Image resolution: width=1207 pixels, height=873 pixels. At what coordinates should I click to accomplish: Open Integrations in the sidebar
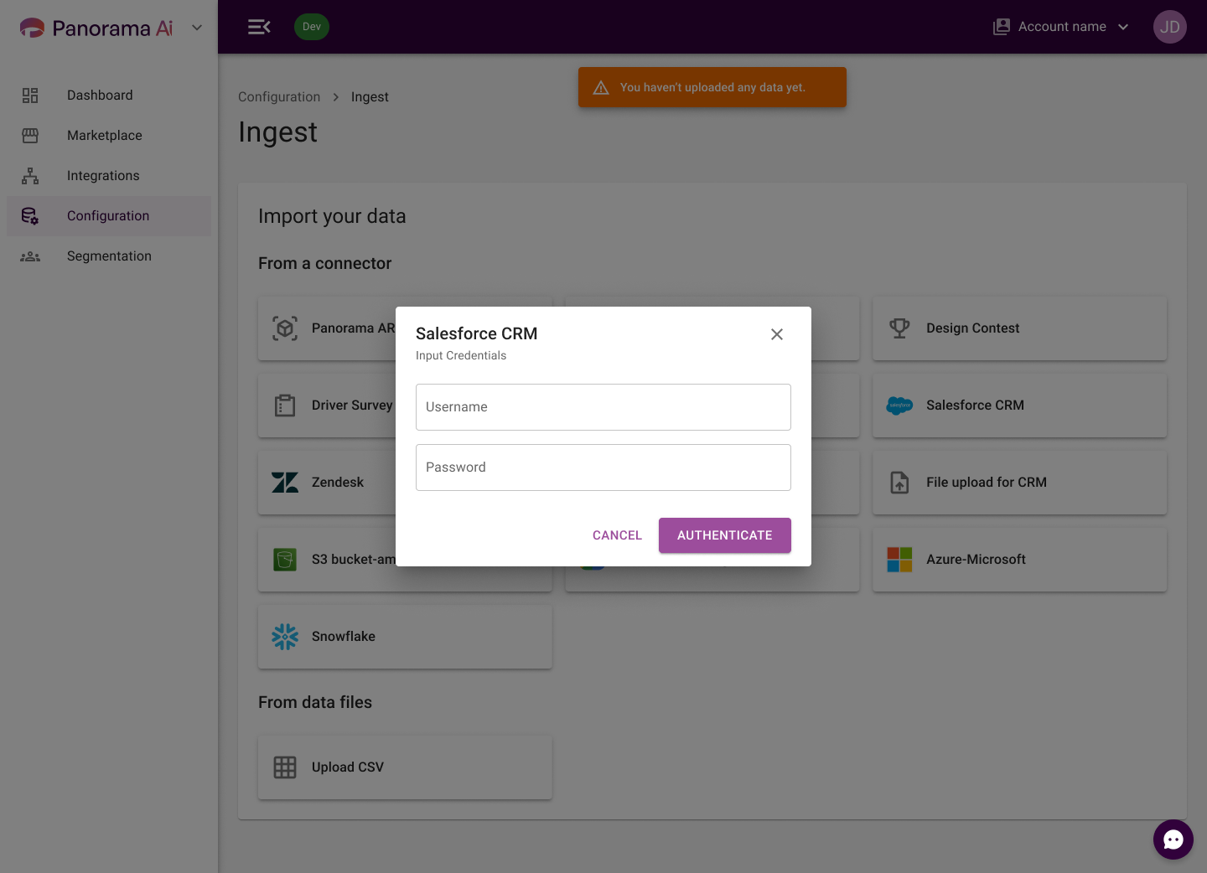point(109,176)
